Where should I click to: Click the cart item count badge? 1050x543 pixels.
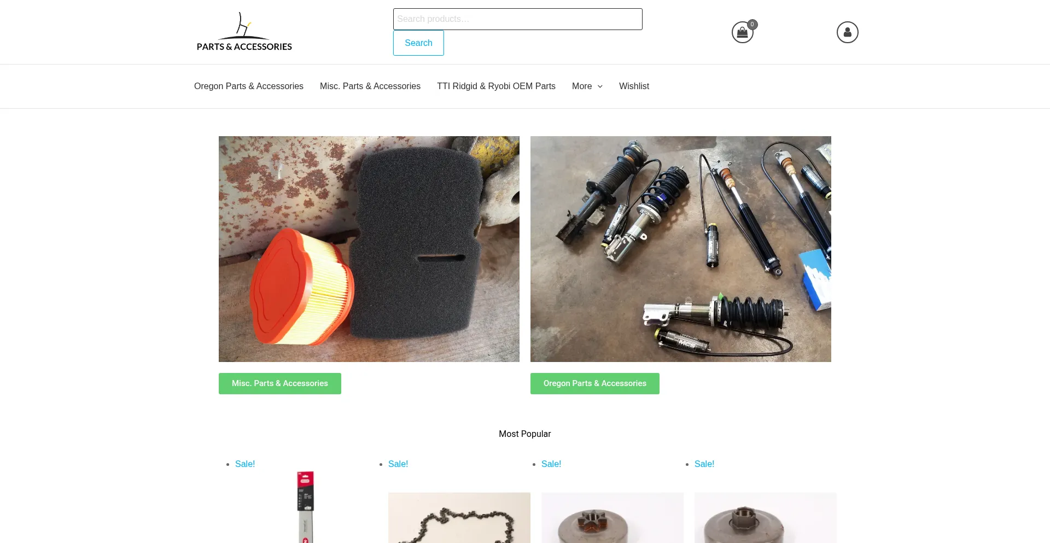pos(752,25)
